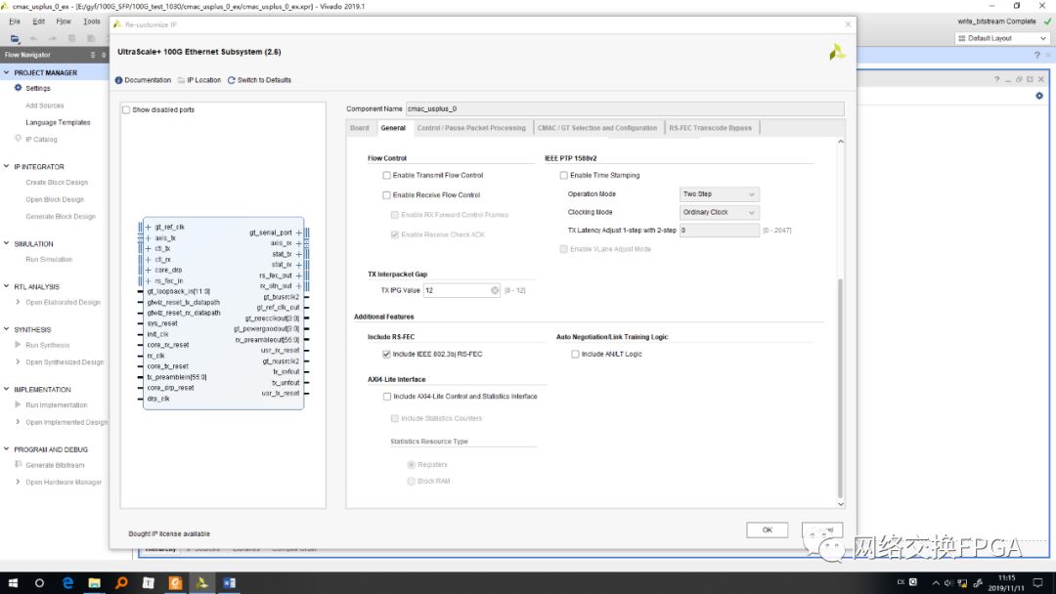Open the Documentation info icon

pyautogui.click(x=118, y=80)
